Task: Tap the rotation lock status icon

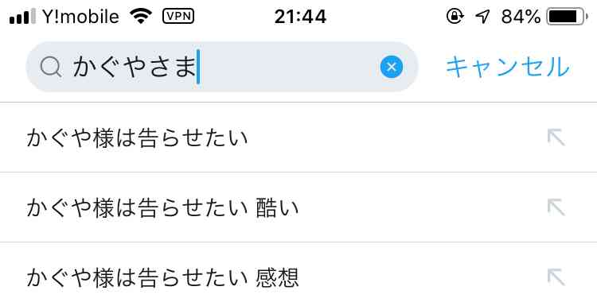Action: click(455, 17)
